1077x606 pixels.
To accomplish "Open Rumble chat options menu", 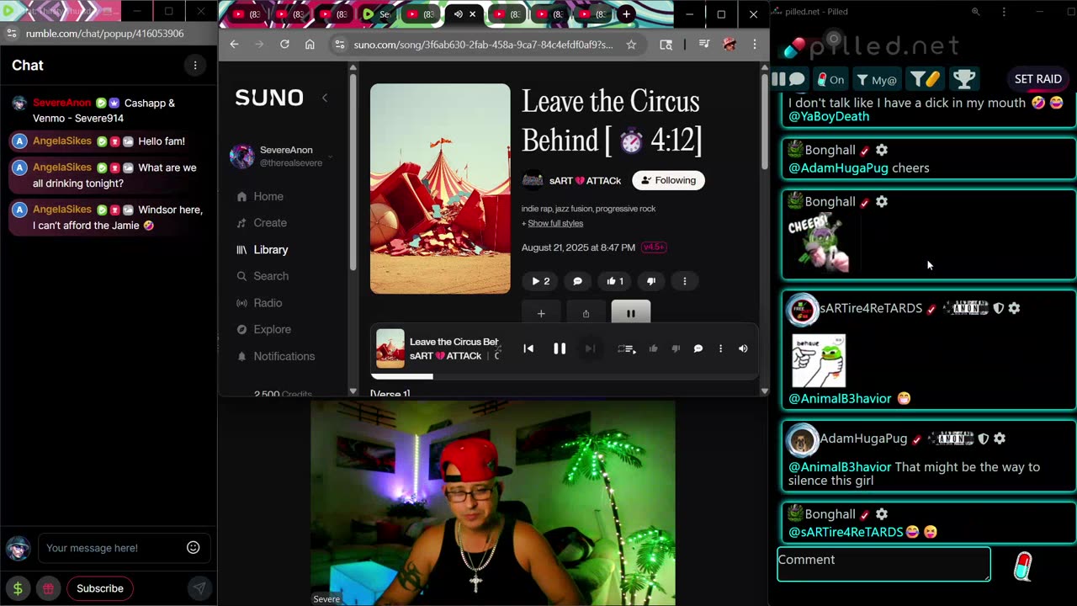I will (x=195, y=65).
